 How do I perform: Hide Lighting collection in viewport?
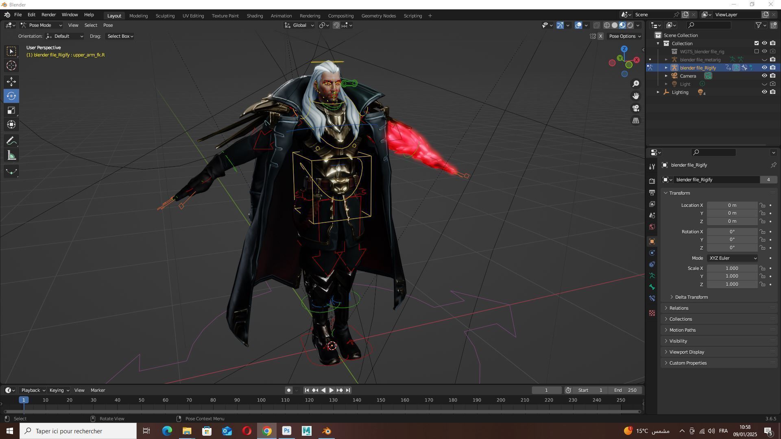[764, 92]
